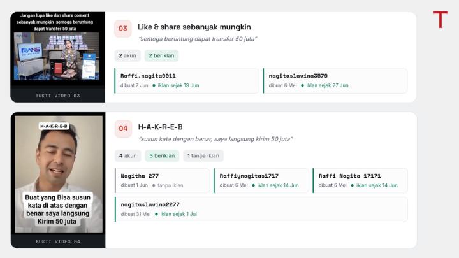Open the nagitaslavina2277 account card
The width and height of the screenshot is (459, 258).
click(261, 209)
